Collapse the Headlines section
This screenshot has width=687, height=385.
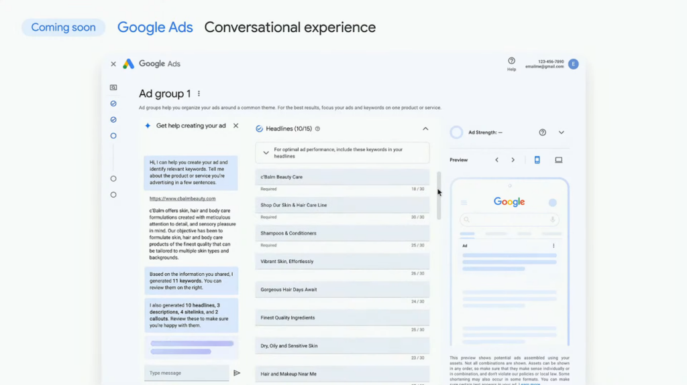(x=425, y=129)
